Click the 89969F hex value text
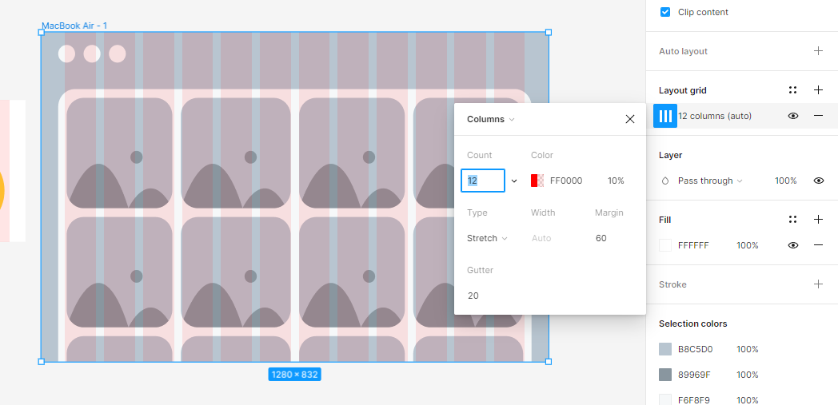838x405 pixels. point(694,375)
